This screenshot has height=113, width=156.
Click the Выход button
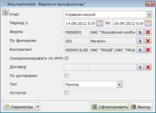click(141, 107)
